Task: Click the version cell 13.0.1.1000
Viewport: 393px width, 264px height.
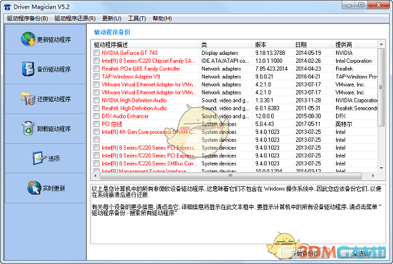Action: (x=269, y=61)
